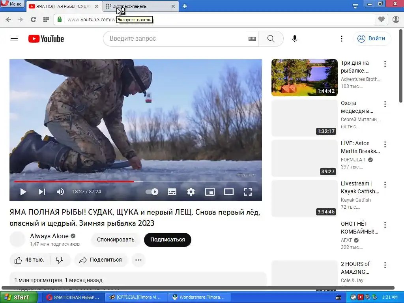
Task: Like the video with 48 тыс.
Action: click(x=30, y=260)
